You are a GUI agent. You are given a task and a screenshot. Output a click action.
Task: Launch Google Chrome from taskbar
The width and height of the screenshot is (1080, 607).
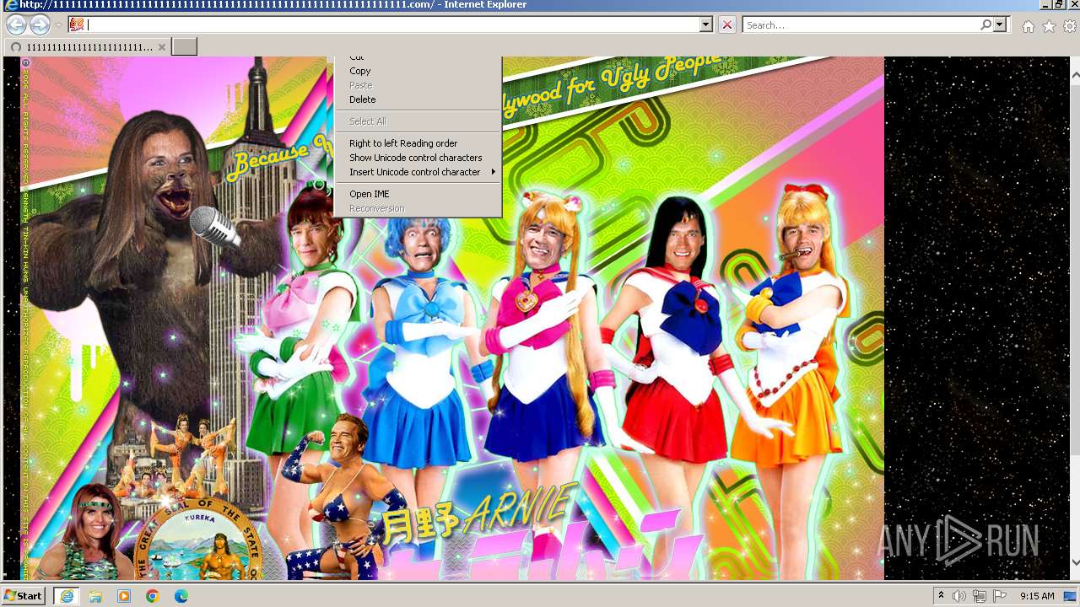[153, 596]
